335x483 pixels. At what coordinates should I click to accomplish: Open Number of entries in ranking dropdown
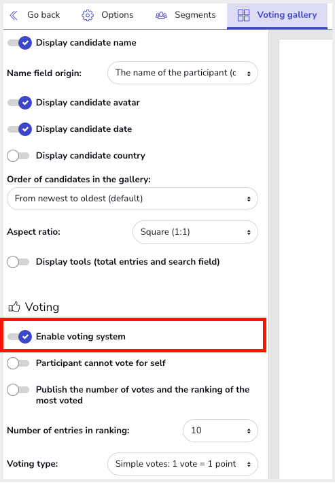click(220, 431)
